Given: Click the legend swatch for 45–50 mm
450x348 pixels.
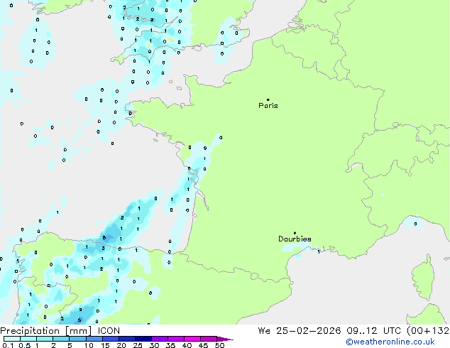Looking at the screenshot, I should click(x=209, y=339).
